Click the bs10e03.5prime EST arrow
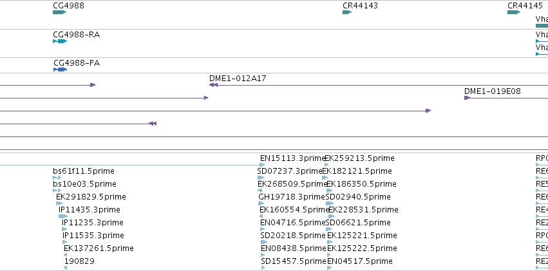This screenshot has height=271, width=548. (57, 191)
